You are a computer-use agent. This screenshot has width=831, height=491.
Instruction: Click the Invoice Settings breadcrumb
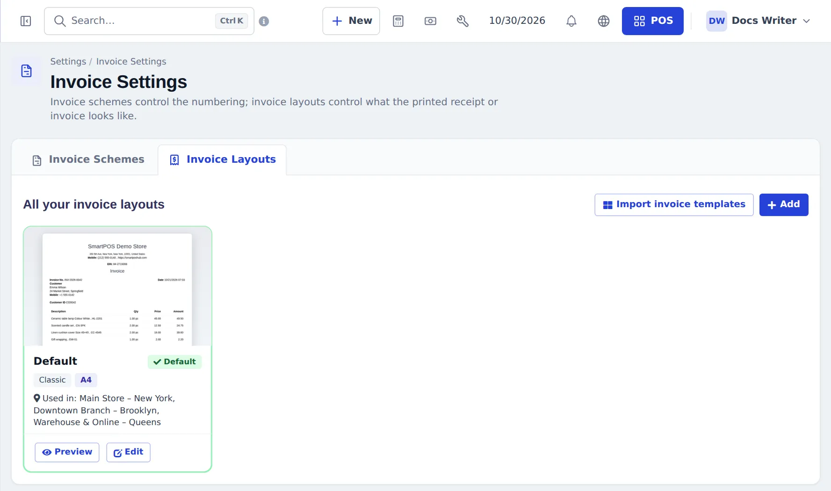[131, 61]
